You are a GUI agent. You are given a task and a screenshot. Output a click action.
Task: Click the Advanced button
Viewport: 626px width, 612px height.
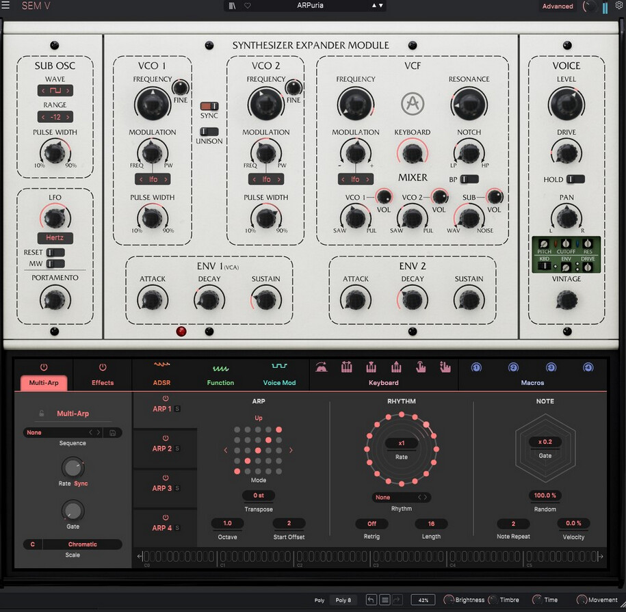[x=558, y=6]
